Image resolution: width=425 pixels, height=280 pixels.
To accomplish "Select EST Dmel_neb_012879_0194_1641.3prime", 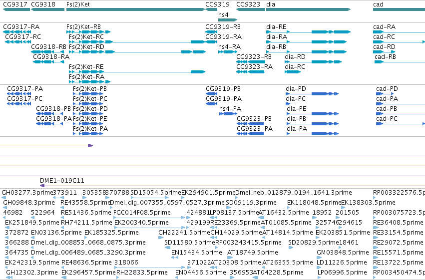I will click(294, 193).
